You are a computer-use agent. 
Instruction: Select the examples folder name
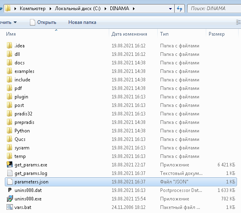24,71
